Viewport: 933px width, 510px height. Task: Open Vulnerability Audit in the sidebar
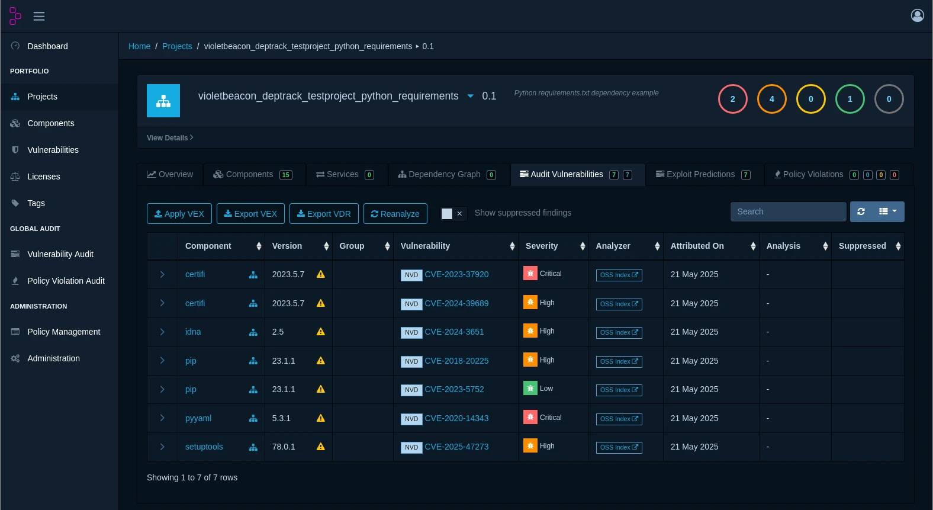[59, 254]
